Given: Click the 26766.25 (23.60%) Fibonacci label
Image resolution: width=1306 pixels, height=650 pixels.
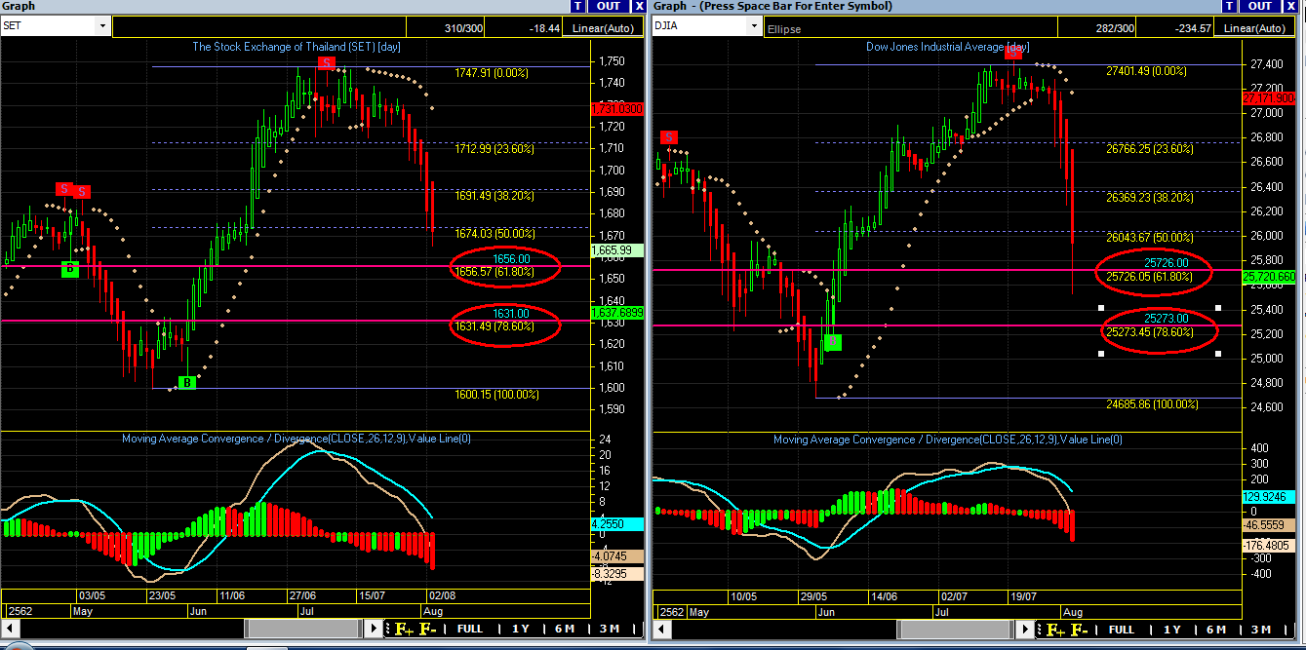Looking at the screenshot, I should [1149, 149].
